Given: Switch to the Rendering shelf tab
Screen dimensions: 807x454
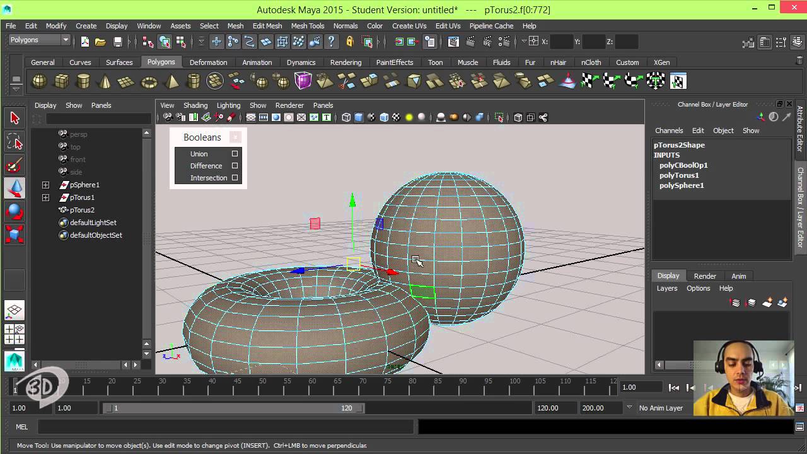Looking at the screenshot, I should [x=345, y=62].
